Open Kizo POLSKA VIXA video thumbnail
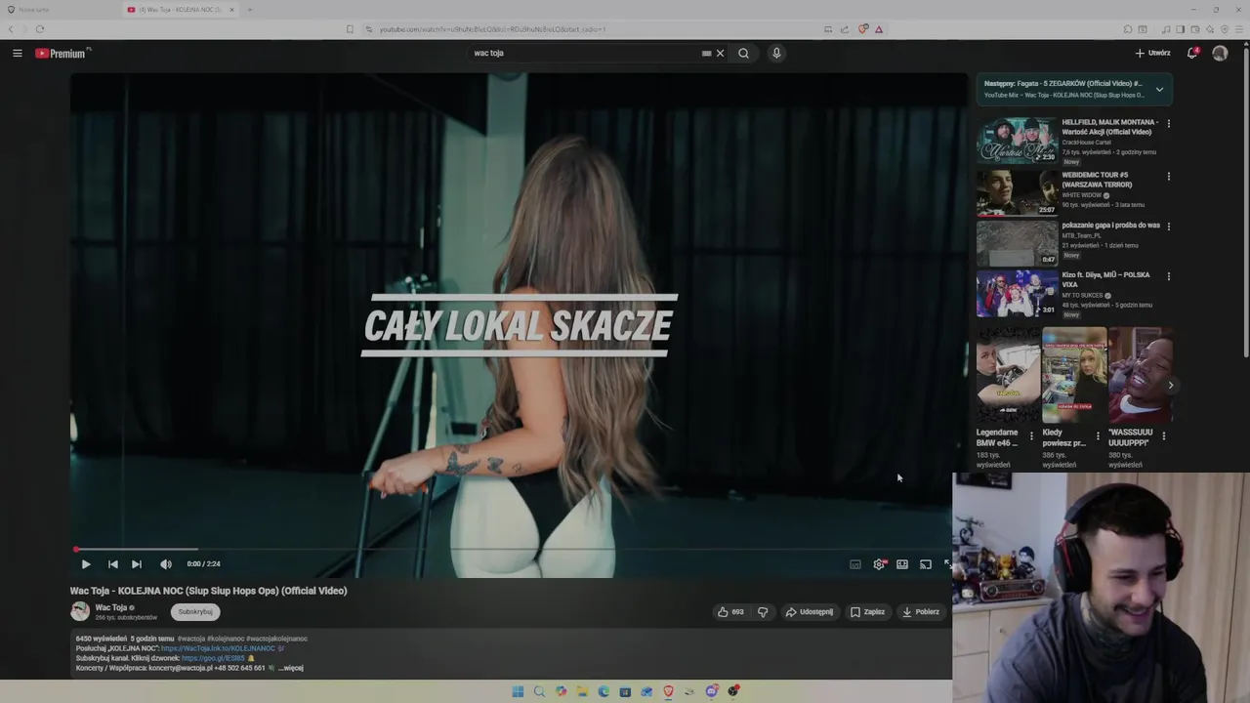1250x703 pixels. [x=1017, y=293]
